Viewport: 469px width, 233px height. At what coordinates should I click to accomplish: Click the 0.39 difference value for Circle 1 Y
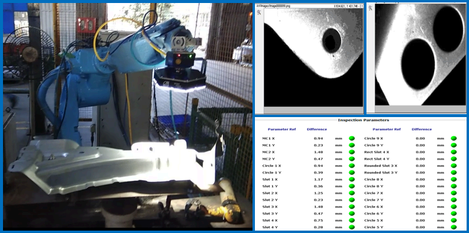point(318,172)
